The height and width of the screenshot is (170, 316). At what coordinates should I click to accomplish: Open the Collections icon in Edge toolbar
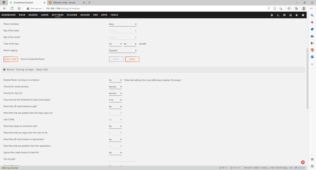296,9
